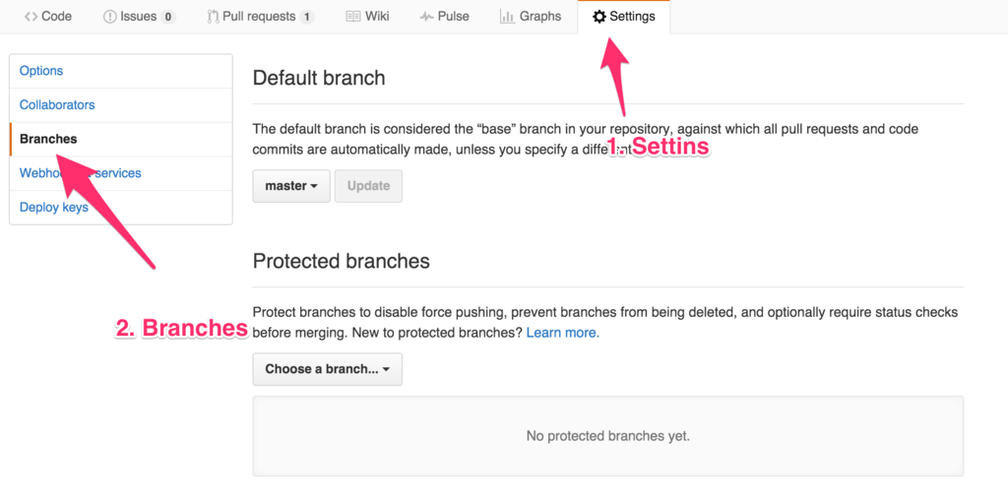Switch to the Pulse tab

click(x=444, y=17)
